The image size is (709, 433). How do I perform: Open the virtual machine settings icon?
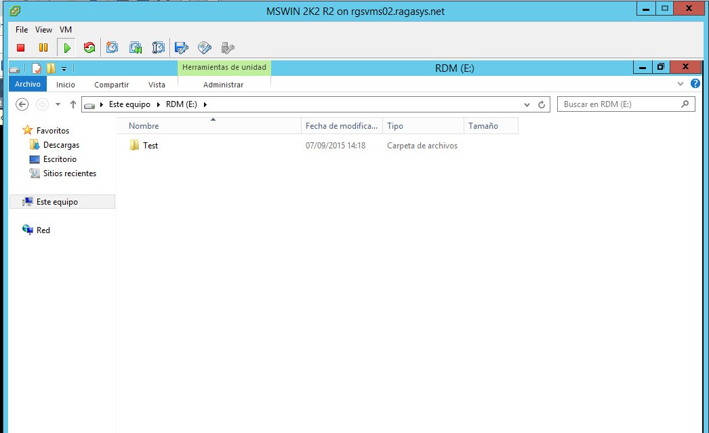tap(182, 47)
